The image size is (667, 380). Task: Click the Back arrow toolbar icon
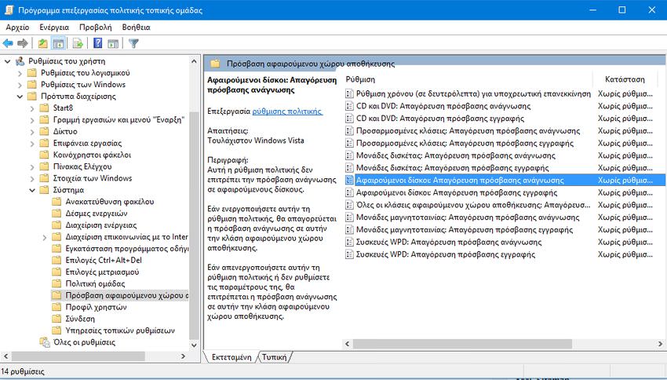pyautogui.click(x=8, y=43)
